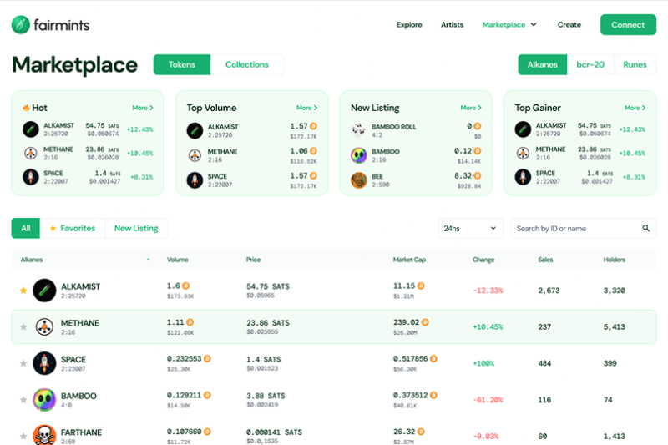Click METHANE icon in Hot card
668x445 pixels.
point(31,153)
